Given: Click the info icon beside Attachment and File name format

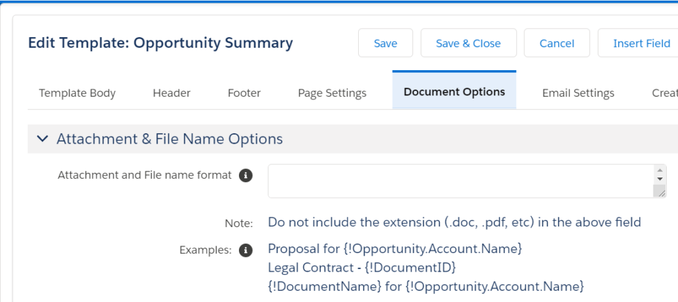Looking at the screenshot, I should pos(246,176).
